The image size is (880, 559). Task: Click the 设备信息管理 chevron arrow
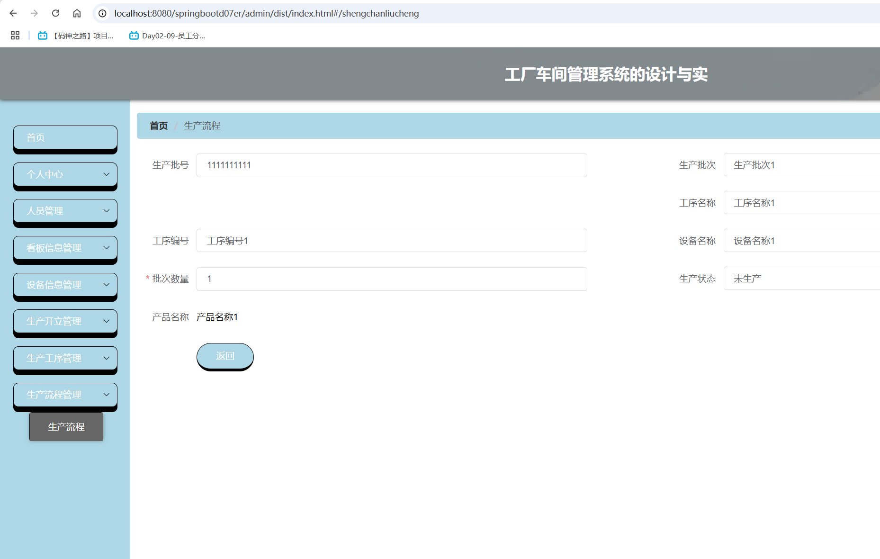coord(107,285)
